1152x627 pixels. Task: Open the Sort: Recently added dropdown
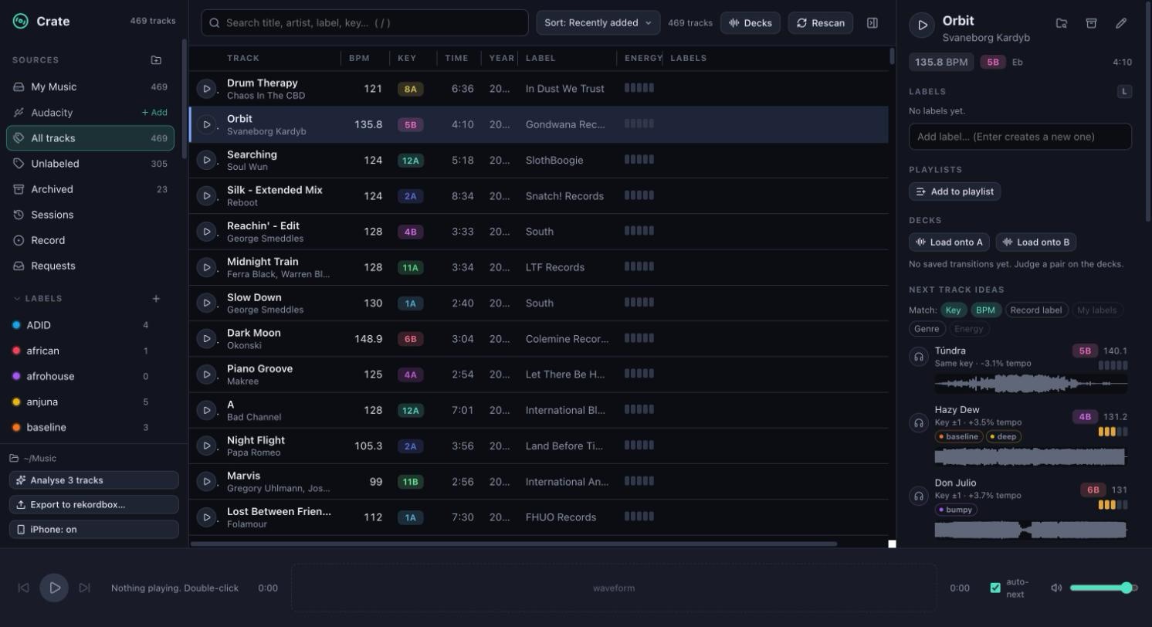pyautogui.click(x=598, y=23)
